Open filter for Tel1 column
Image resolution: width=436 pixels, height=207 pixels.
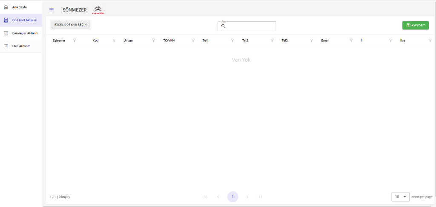(232, 40)
